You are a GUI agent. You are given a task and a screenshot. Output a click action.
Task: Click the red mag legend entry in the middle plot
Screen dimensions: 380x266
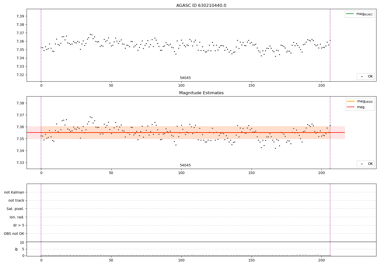pyautogui.click(x=356, y=107)
